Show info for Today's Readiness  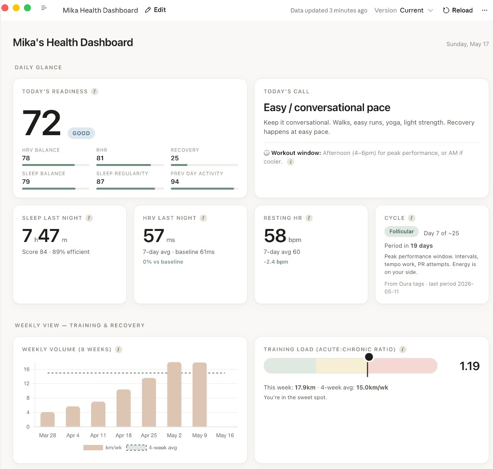[x=94, y=91]
